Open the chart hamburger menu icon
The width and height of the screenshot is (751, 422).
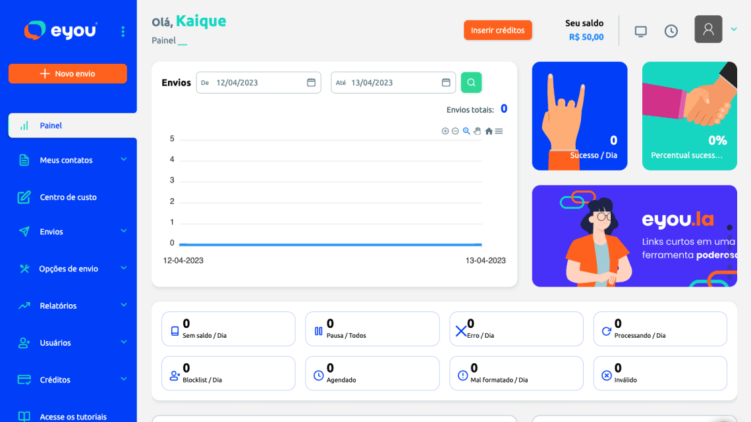pos(499,131)
